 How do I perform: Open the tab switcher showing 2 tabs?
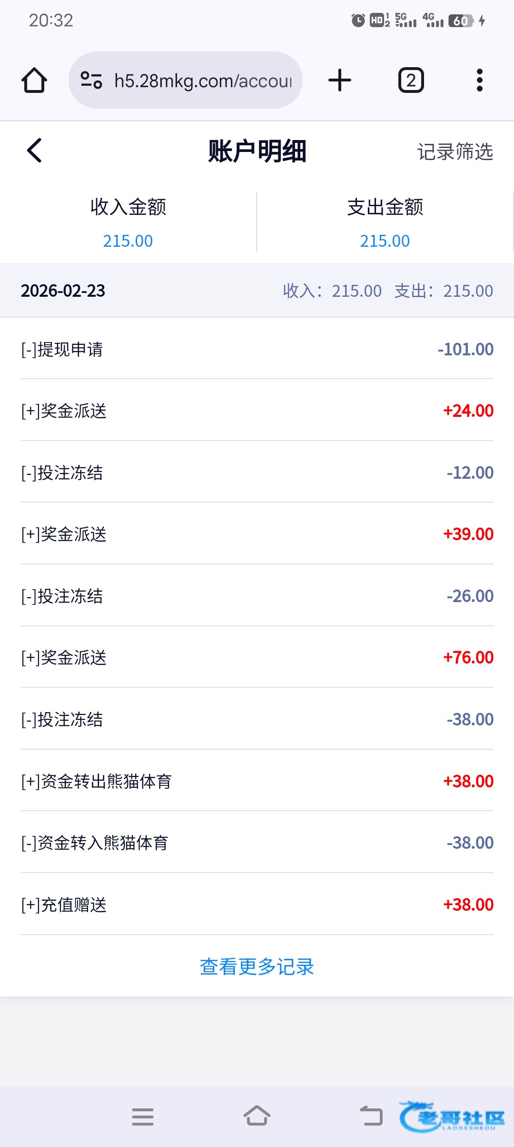tap(411, 80)
